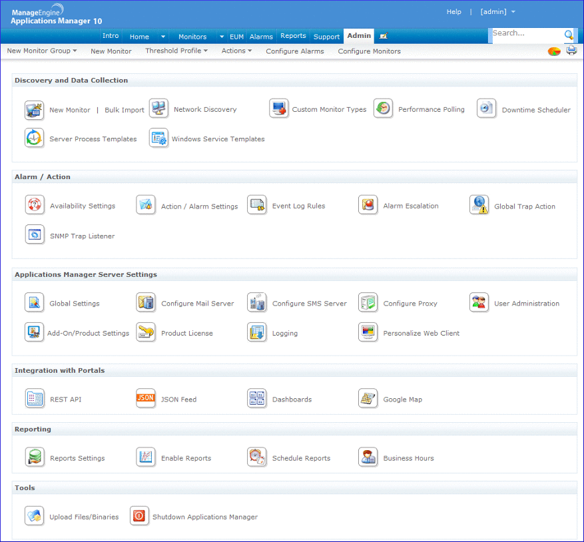Screen dimensions: 584x542
Task: Click the printer icon in toolbar
Action: tap(572, 50)
